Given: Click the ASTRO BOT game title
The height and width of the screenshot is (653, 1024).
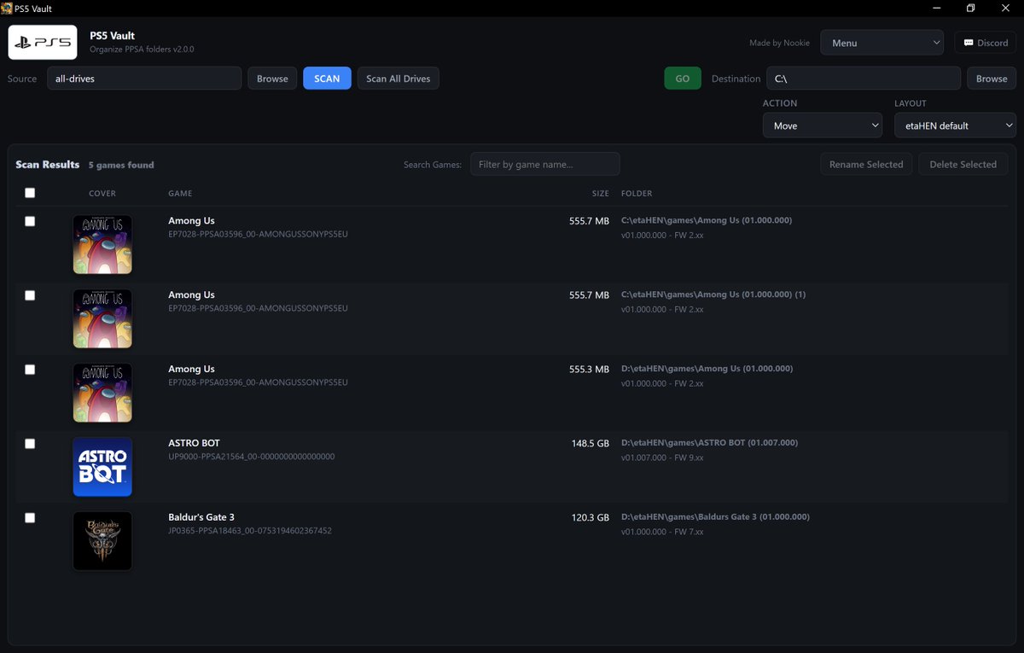Looking at the screenshot, I should click(194, 443).
